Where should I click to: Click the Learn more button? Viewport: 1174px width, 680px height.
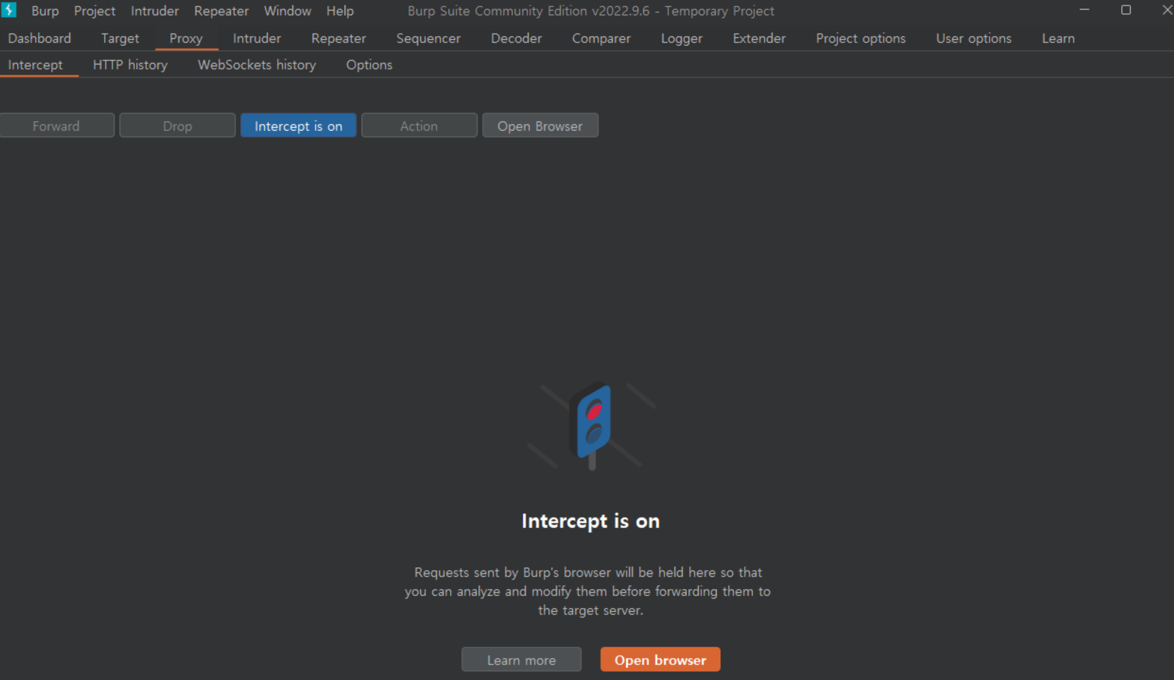(521, 660)
